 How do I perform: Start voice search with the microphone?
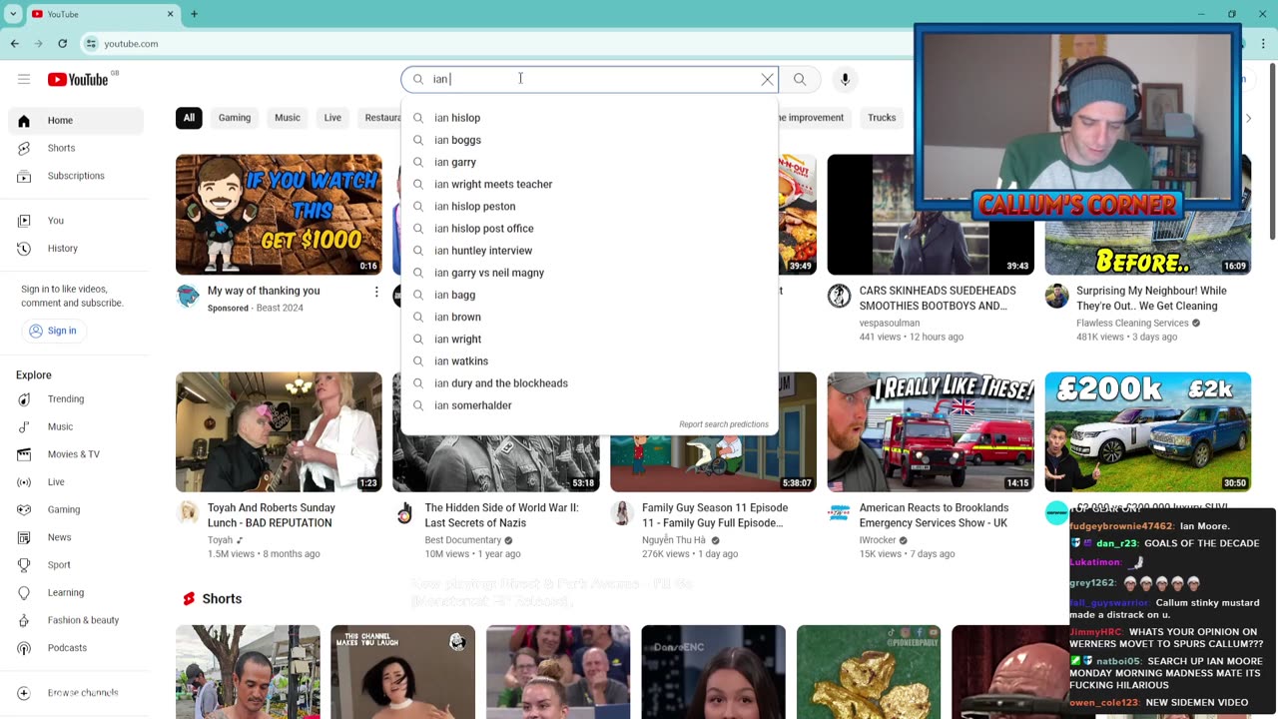845,79
